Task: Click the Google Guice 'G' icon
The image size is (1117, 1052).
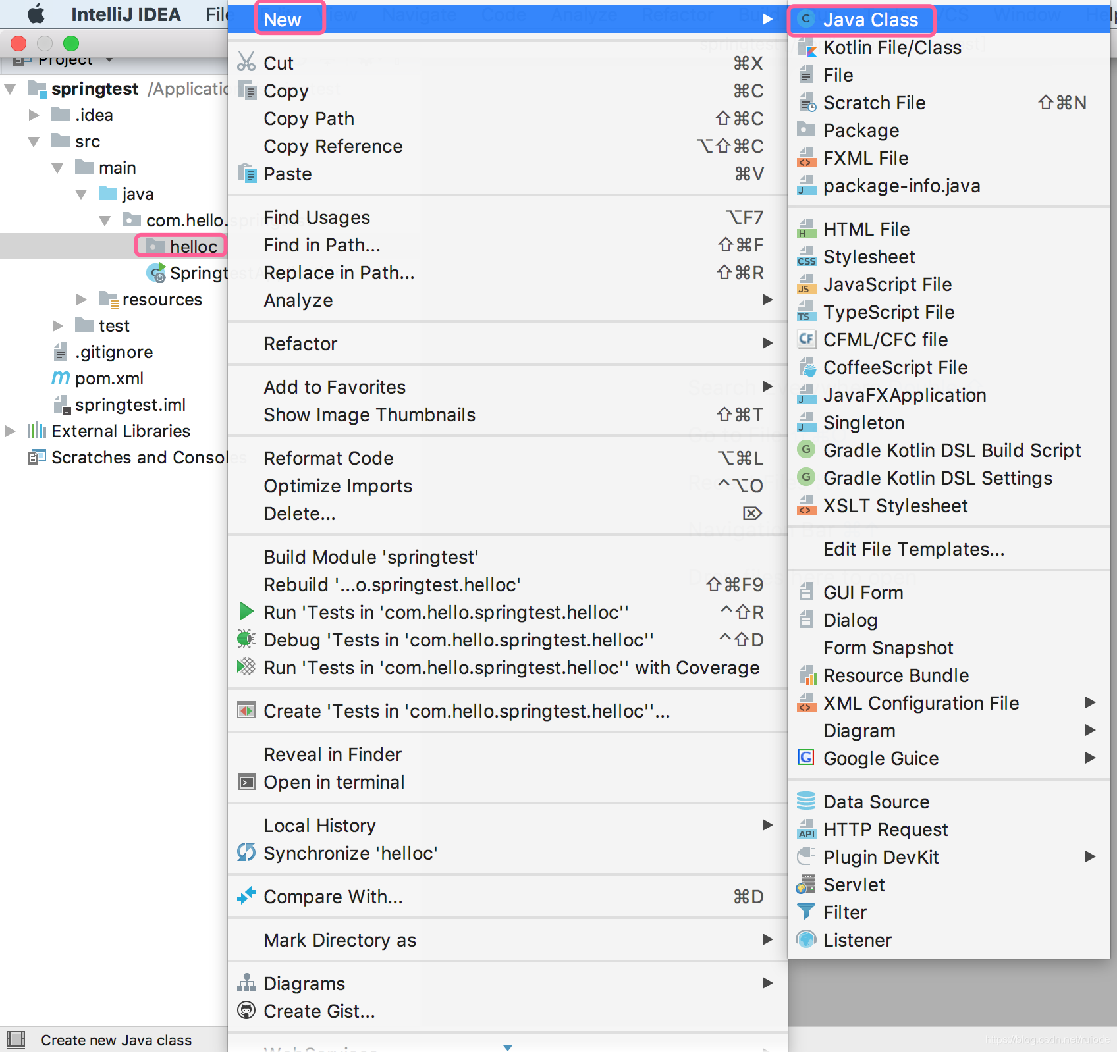Action: [x=806, y=757]
